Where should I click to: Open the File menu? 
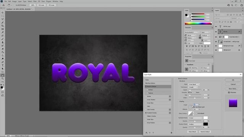[x=6, y=2]
